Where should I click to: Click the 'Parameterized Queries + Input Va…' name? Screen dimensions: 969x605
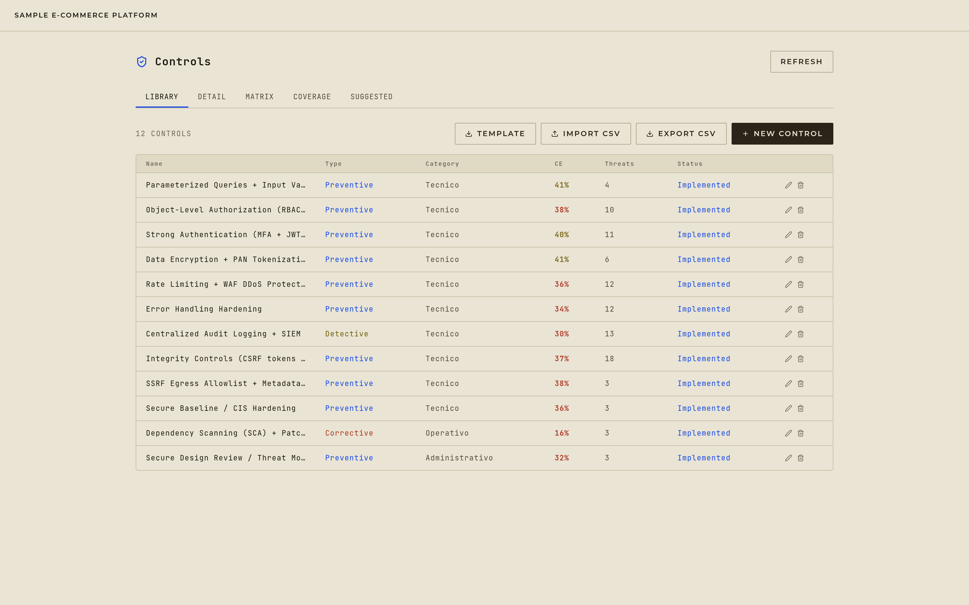click(225, 185)
